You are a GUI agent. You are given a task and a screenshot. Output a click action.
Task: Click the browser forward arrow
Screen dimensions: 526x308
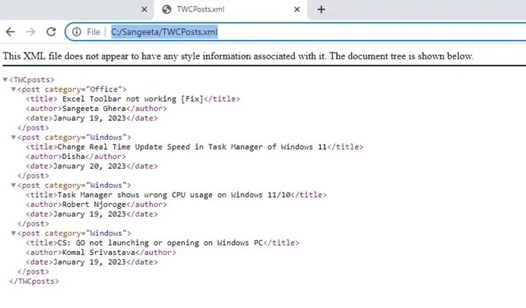click(30, 32)
